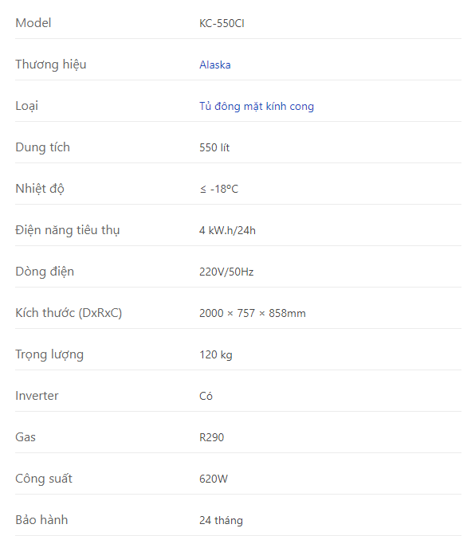Select the 24 tháng warranty value

221,520
